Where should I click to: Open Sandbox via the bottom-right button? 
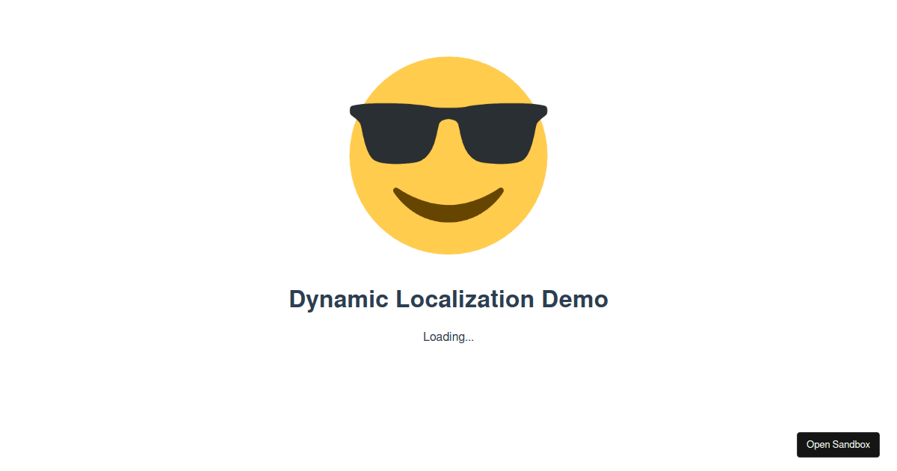point(838,444)
